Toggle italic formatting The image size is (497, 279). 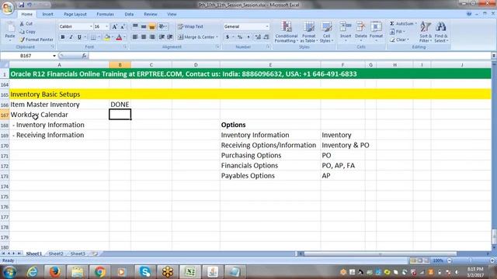coord(71,37)
